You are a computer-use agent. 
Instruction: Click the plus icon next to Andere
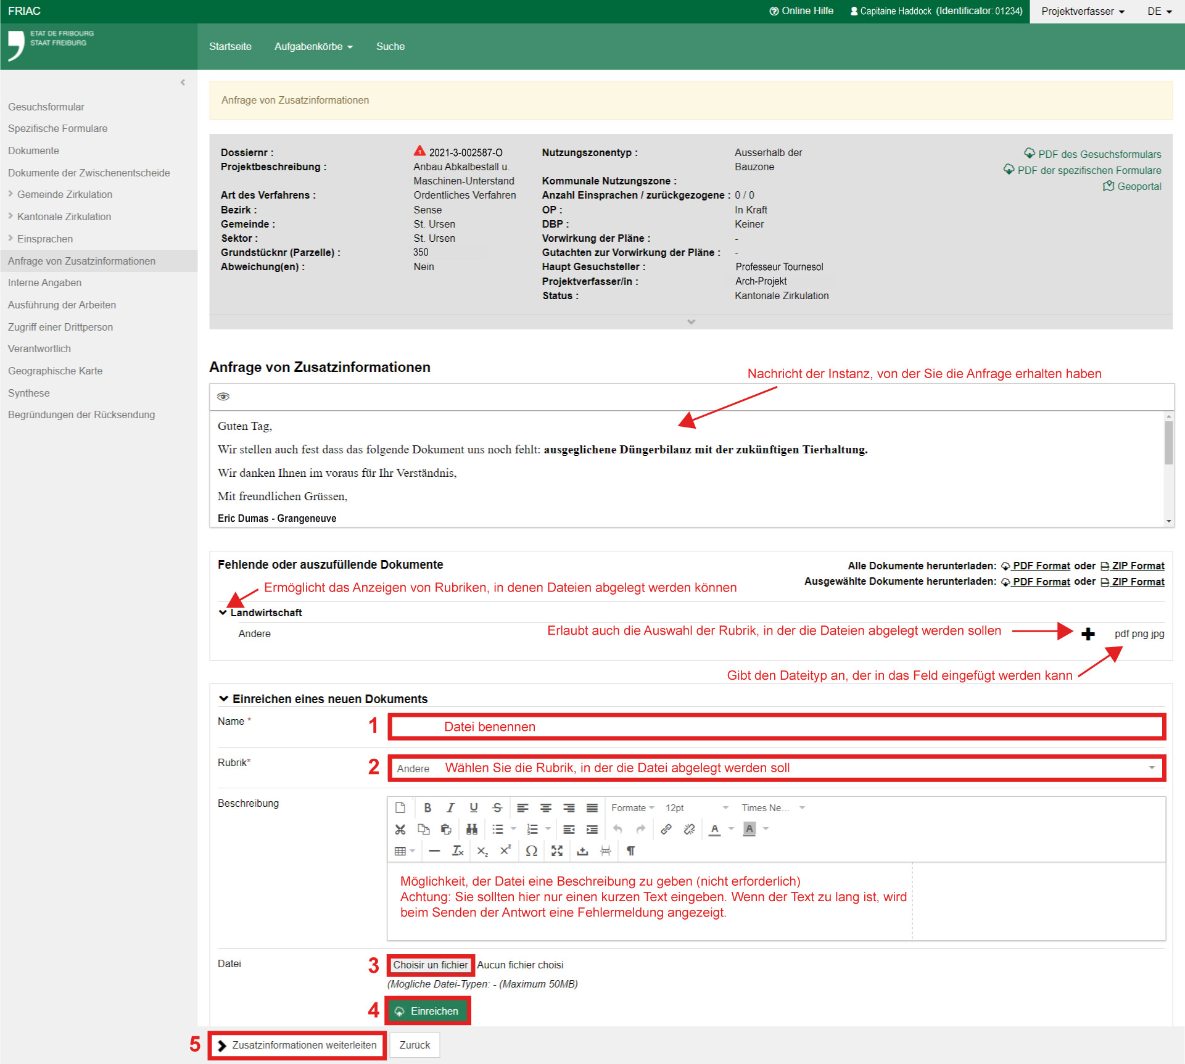pyautogui.click(x=1088, y=633)
